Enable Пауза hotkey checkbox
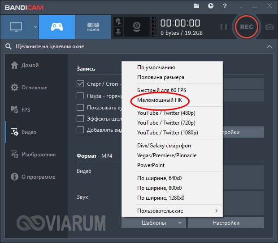 coord(80,96)
